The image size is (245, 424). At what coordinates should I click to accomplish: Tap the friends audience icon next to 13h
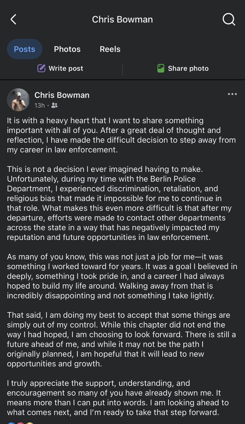(x=54, y=105)
